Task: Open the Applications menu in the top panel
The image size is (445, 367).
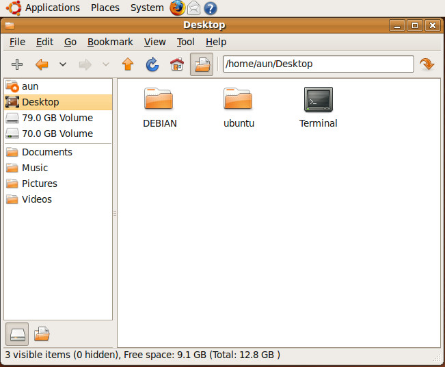Action: coord(53,8)
